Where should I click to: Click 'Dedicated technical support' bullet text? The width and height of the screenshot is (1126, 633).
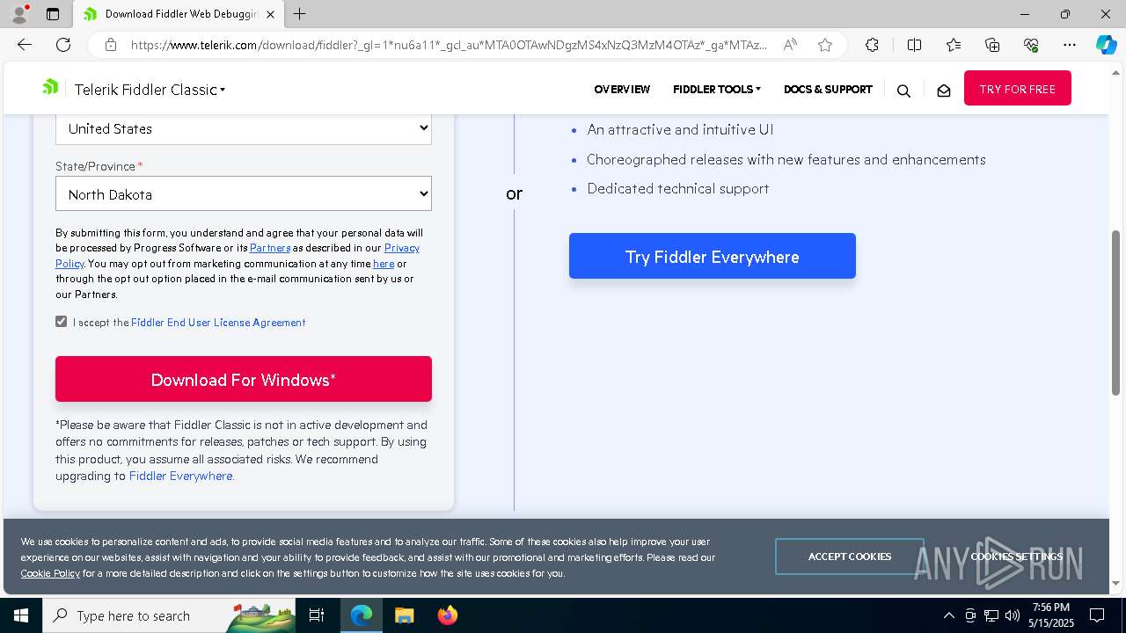click(678, 188)
